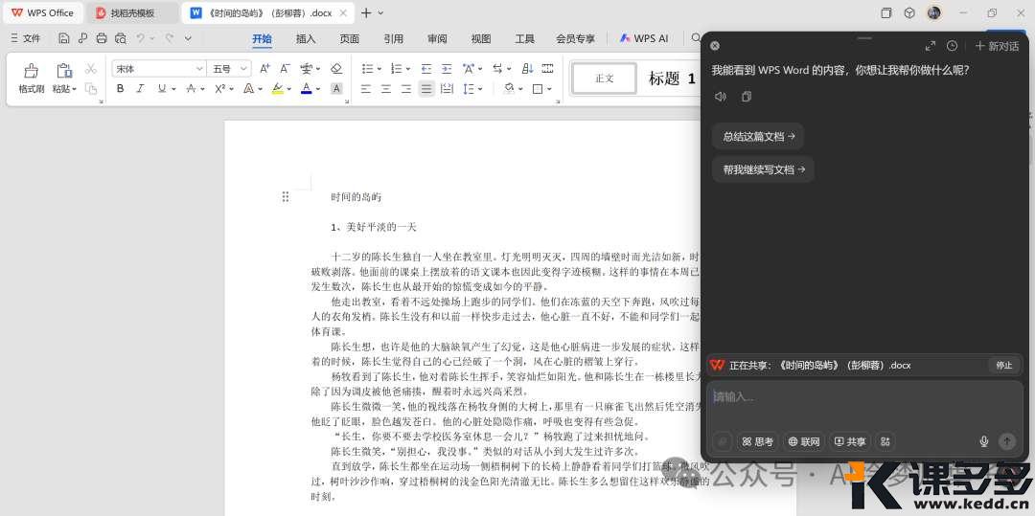The height and width of the screenshot is (516, 1035).
Task: Open chat history with the clock icon
Action: click(952, 46)
